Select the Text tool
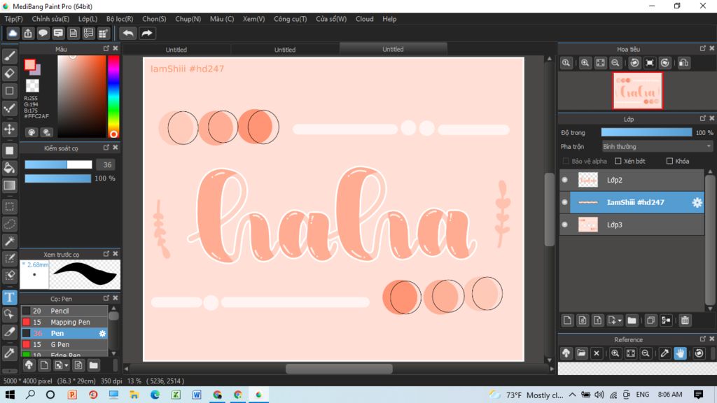 pyautogui.click(x=10, y=297)
